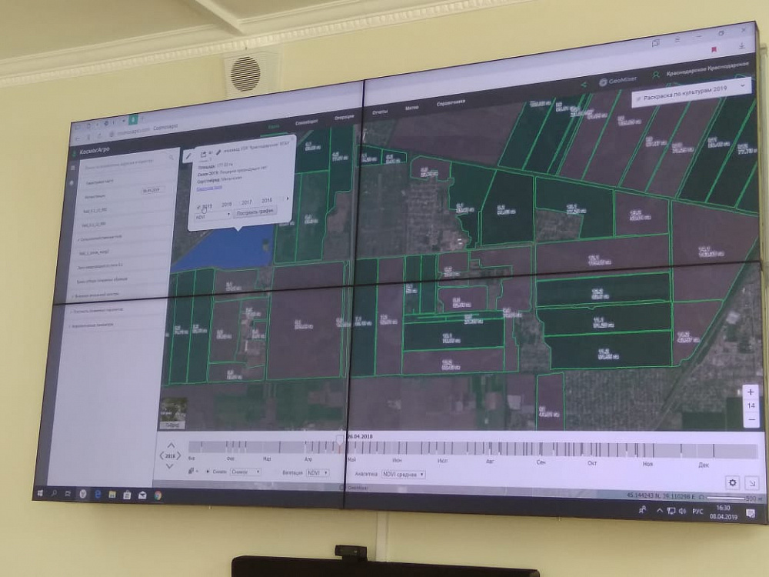Expand Раскраска по культурам 2019 selector
Viewport: 769px width, 577px height.
tap(691, 92)
